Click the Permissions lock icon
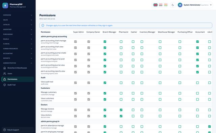This screenshot has width=216, height=133. pyautogui.click(x=4, y=79)
